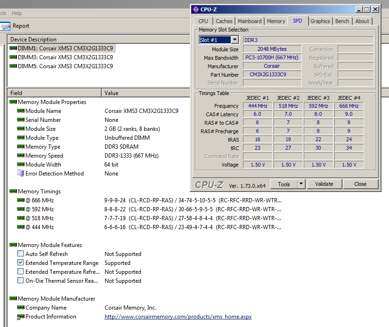Screen dimensions: 389x327
Task: Click the Report toolbar icon
Action: point(5,26)
